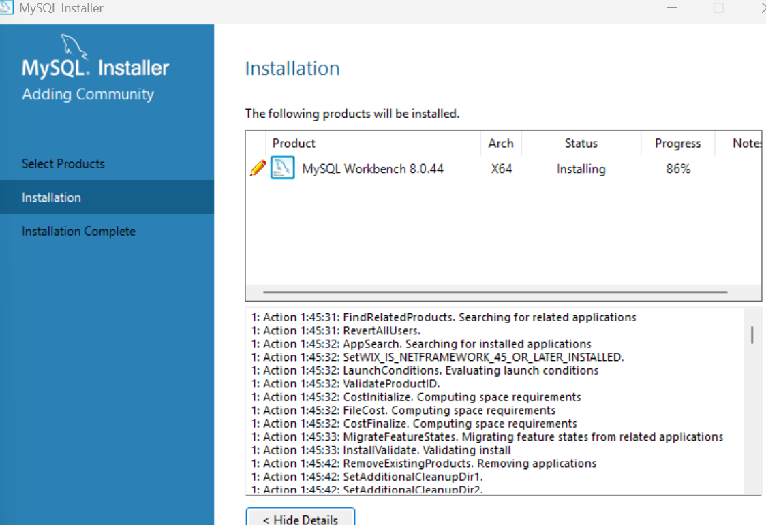Click the pencil installing status icon

258,168
